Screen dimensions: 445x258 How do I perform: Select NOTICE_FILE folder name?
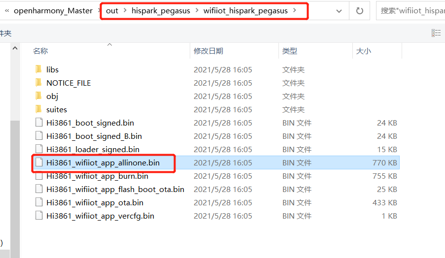tap(68, 83)
